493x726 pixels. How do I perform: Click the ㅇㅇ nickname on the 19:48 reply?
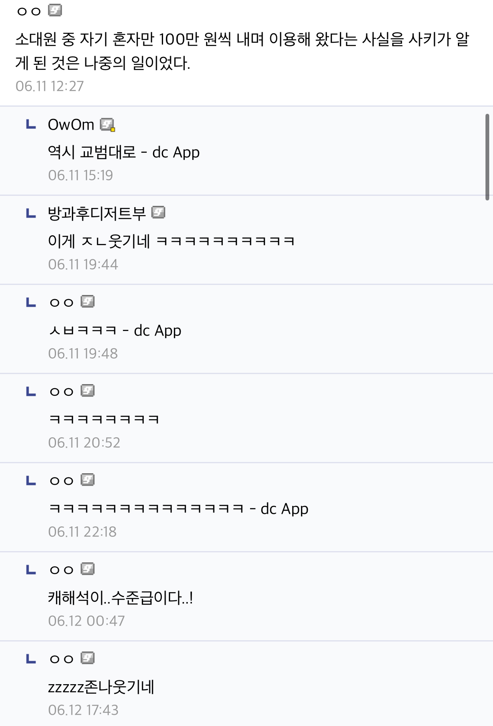tap(61, 303)
